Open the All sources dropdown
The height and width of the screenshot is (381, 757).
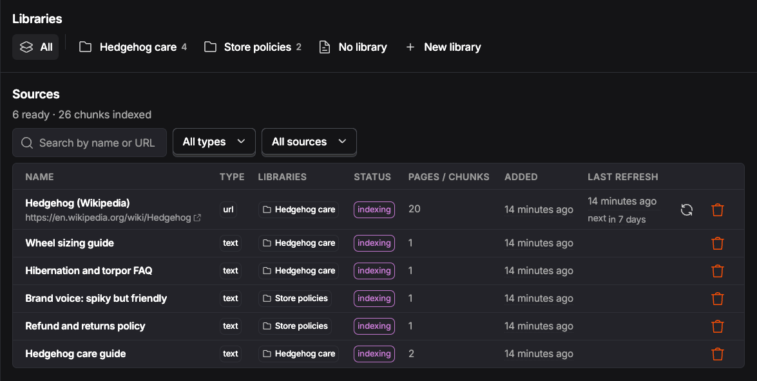[x=309, y=142]
